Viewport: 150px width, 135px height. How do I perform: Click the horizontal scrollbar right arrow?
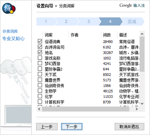pos(136,109)
